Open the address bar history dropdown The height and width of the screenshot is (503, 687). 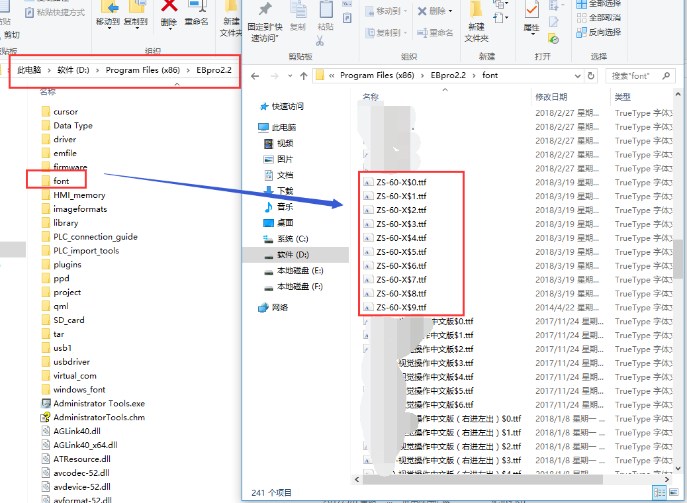tap(578, 75)
